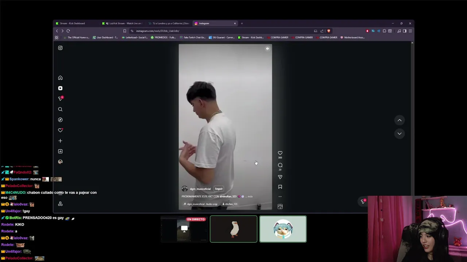Go forward in browser history
Viewport: 467px width, 262px height.
tap(62, 31)
